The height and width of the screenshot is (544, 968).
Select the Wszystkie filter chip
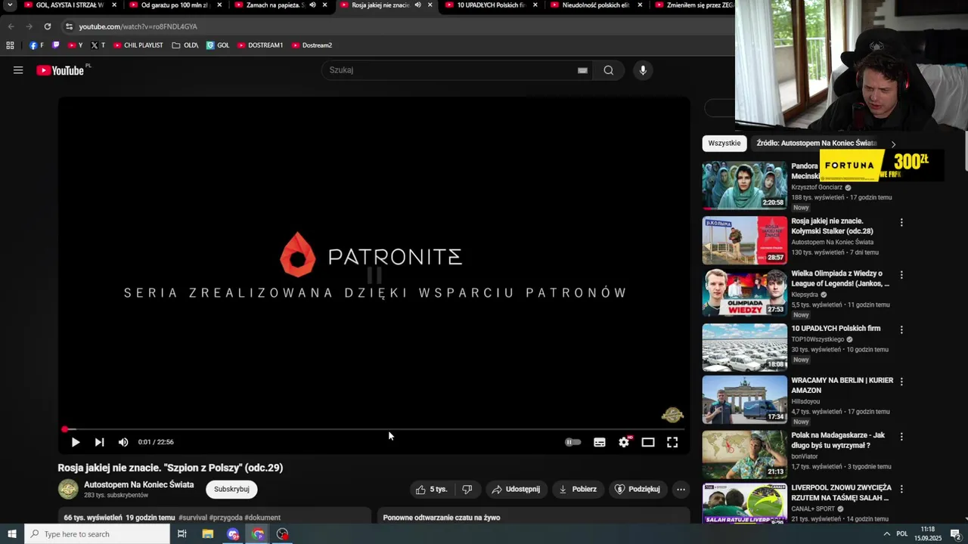(724, 144)
